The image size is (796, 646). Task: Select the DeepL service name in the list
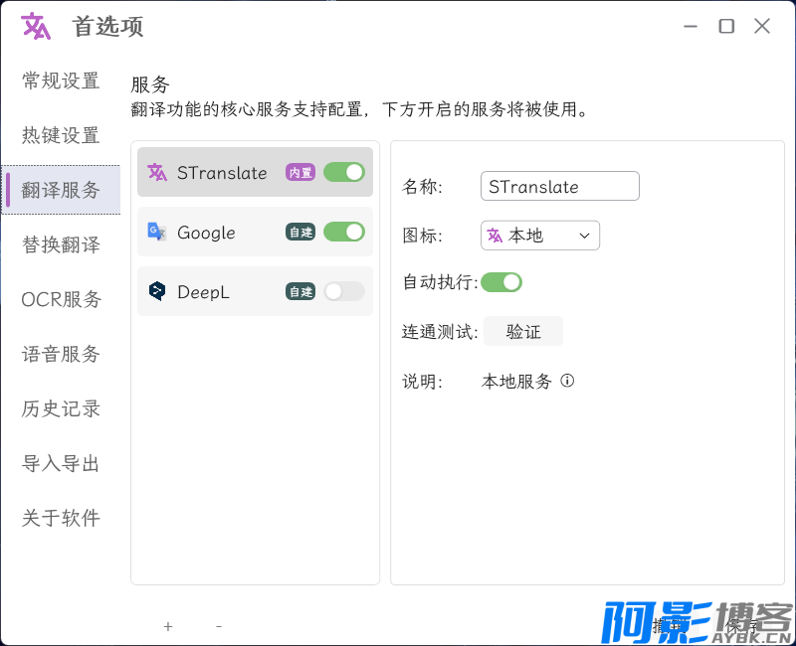point(203,291)
